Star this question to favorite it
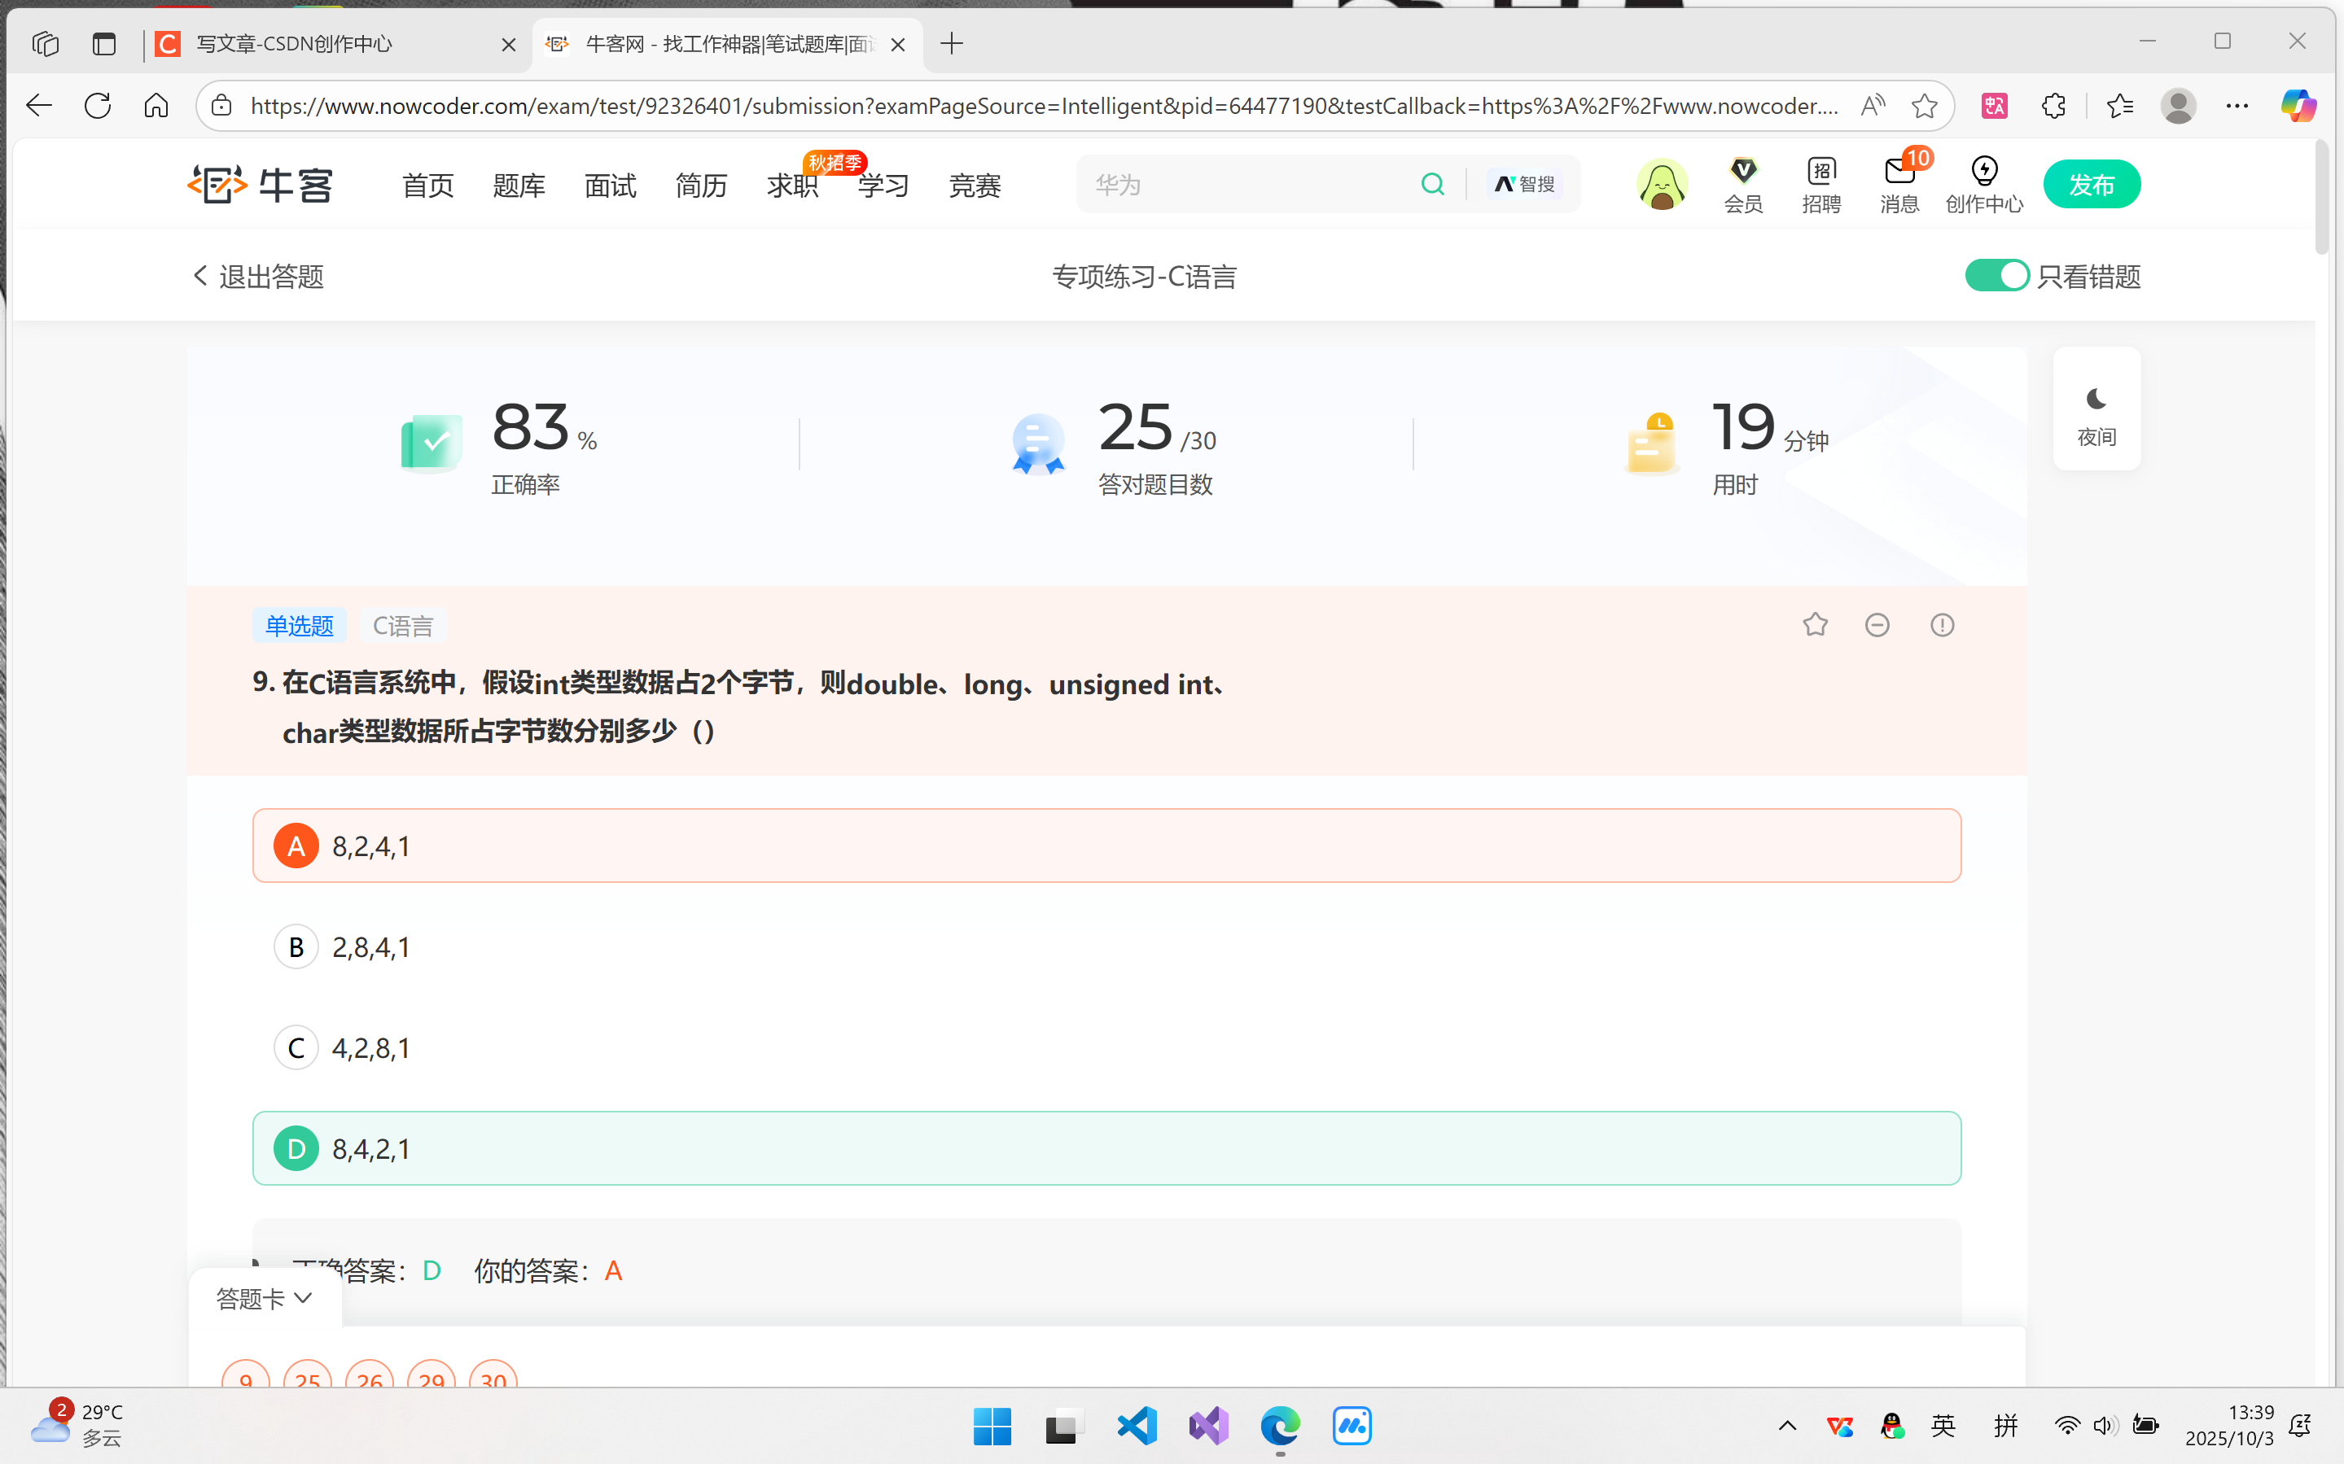Screen dimensions: 2344x1464 tap(1815, 624)
